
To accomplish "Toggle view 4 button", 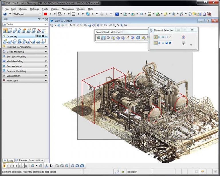I will coord(13,166).
